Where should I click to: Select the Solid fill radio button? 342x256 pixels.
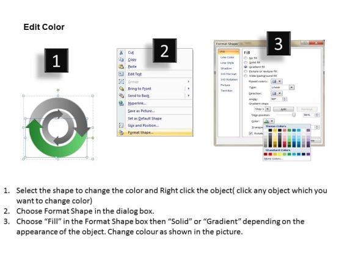[246, 62]
